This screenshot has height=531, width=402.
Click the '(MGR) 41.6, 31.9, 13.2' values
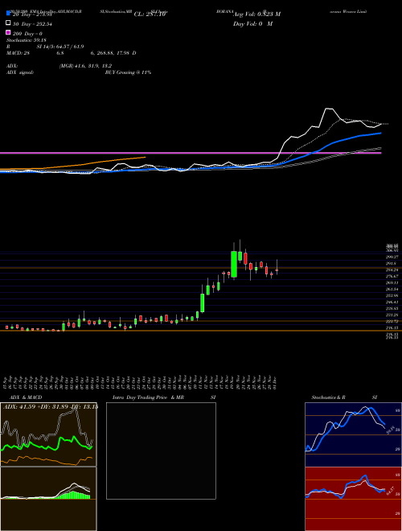point(85,66)
